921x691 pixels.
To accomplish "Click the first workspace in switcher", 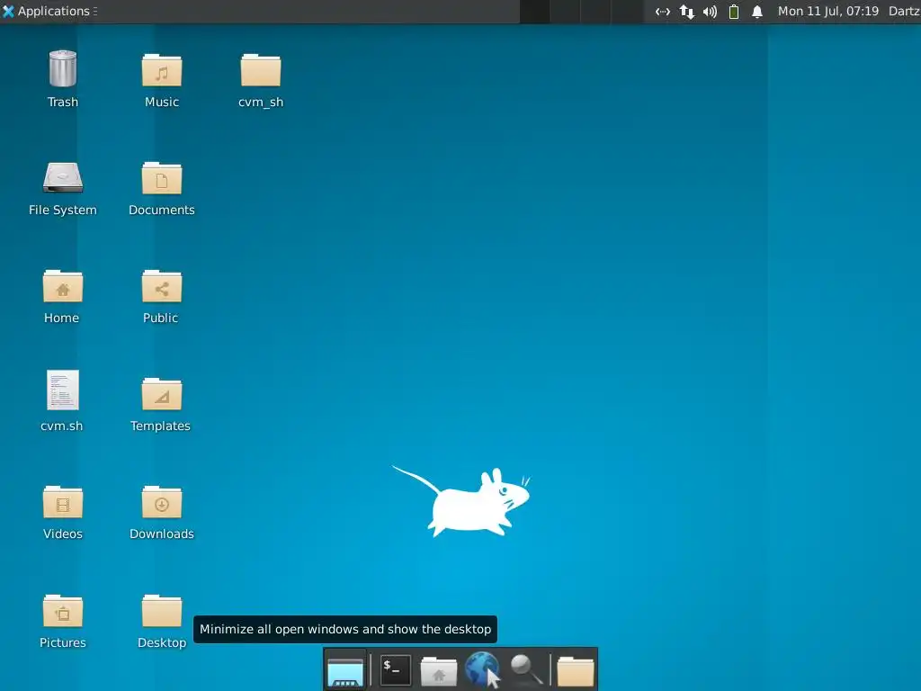I will coord(534,12).
